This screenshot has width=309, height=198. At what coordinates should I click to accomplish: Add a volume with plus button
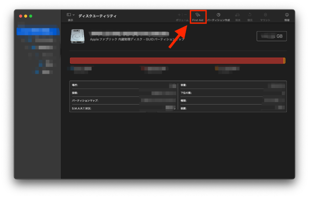point(179,14)
